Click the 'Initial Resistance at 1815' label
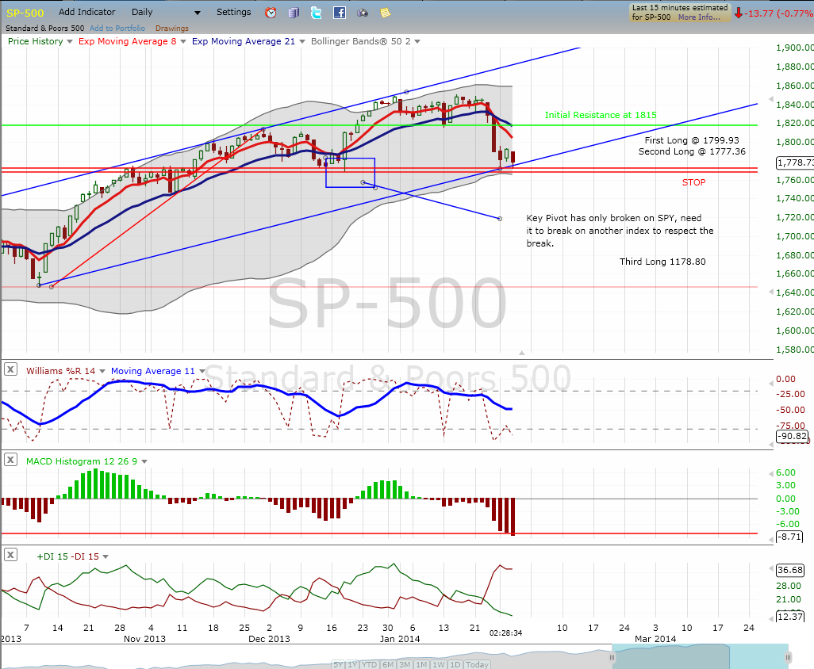Image resolution: width=814 pixels, height=669 pixels. click(600, 115)
